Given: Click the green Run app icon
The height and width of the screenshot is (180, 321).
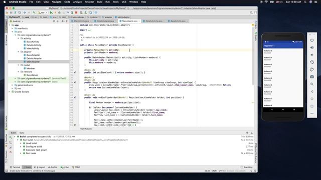Looking at the screenshot, I should click(51, 12).
